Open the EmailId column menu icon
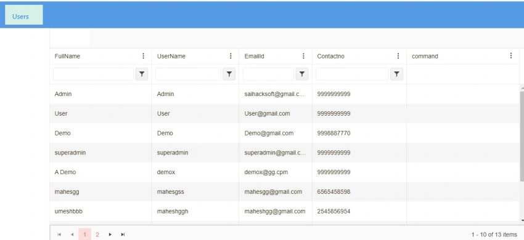 point(303,56)
